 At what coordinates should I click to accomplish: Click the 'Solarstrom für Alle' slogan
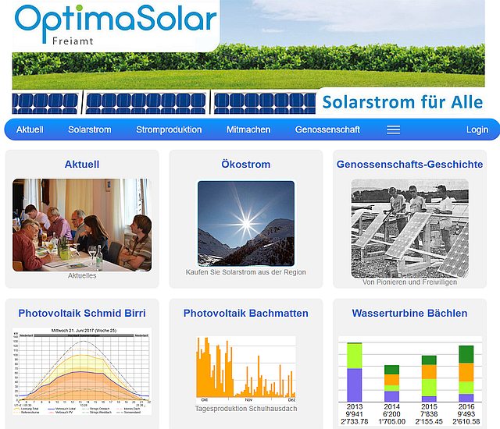point(402,102)
